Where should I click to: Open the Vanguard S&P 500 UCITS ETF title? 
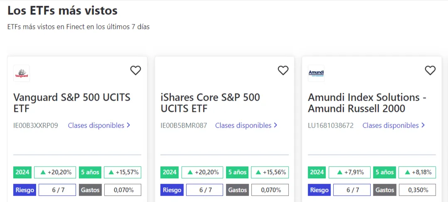(72, 103)
